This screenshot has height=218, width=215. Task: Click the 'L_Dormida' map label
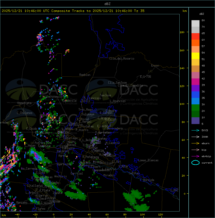(147, 180)
